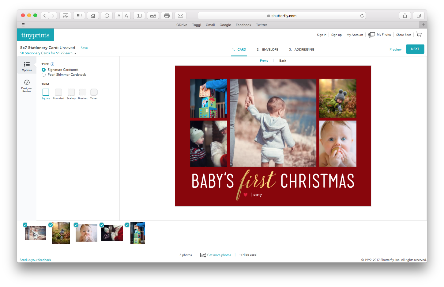Open the Options panel icon

(27, 66)
